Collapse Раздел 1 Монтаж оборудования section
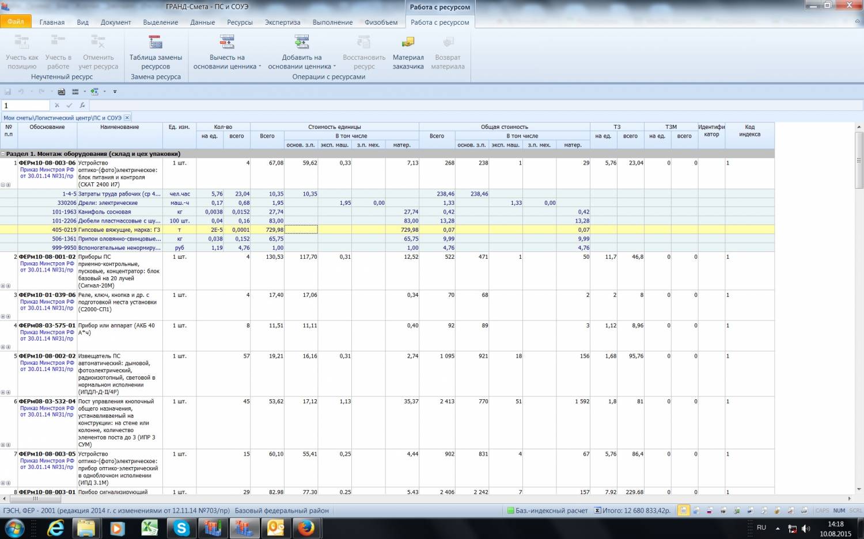 pos(3,154)
